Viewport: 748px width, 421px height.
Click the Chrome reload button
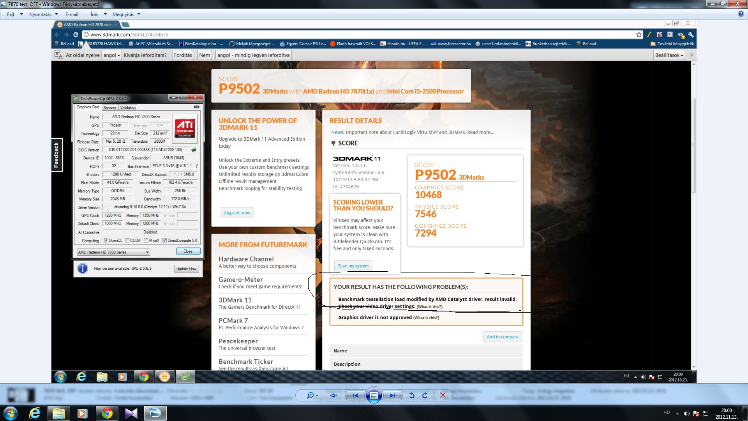coord(76,34)
